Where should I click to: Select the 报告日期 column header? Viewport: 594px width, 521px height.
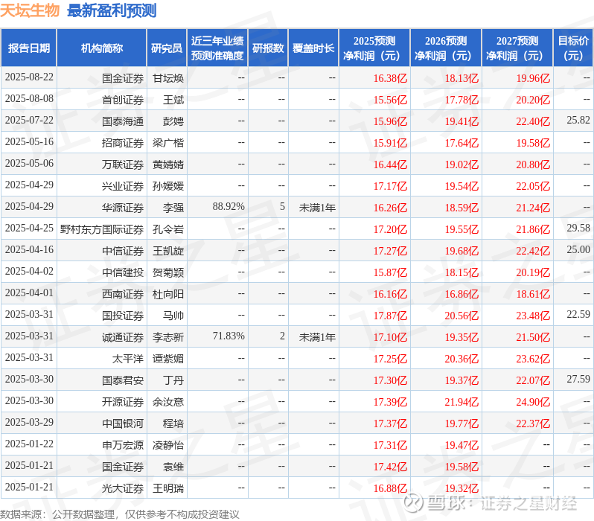(x=29, y=48)
